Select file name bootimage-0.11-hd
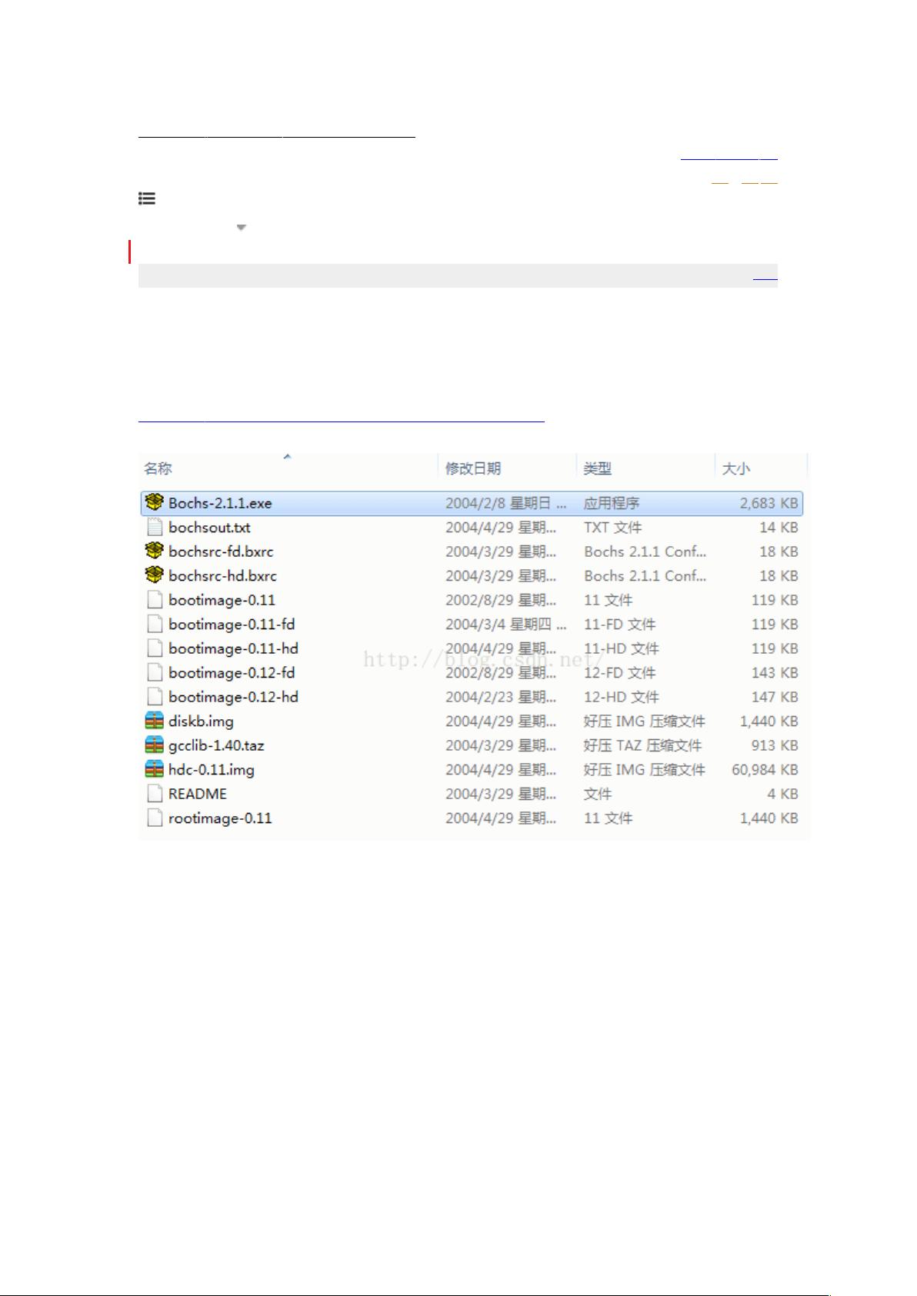This screenshot has height=1296, width=917. tap(233, 648)
